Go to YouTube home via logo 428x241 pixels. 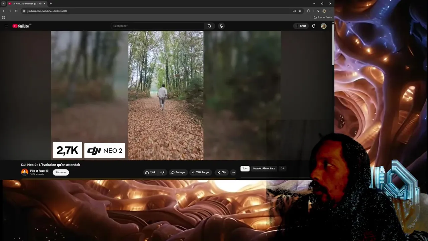click(21, 26)
